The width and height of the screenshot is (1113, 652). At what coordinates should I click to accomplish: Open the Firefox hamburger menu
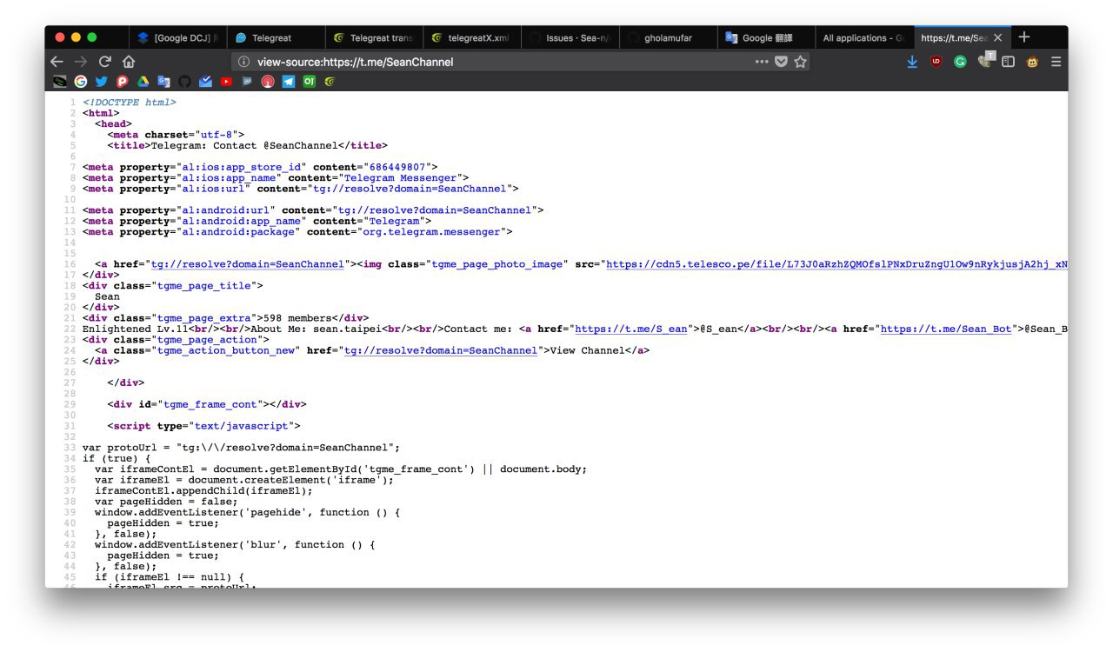(x=1056, y=62)
